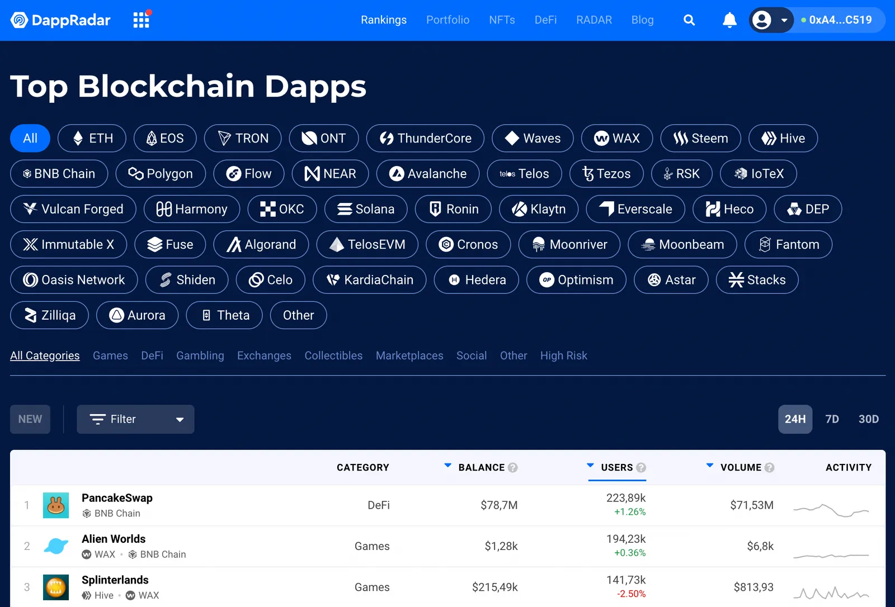The image size is (895, 607).
Task: Filter by WAX chain
Action: (617, 138)
